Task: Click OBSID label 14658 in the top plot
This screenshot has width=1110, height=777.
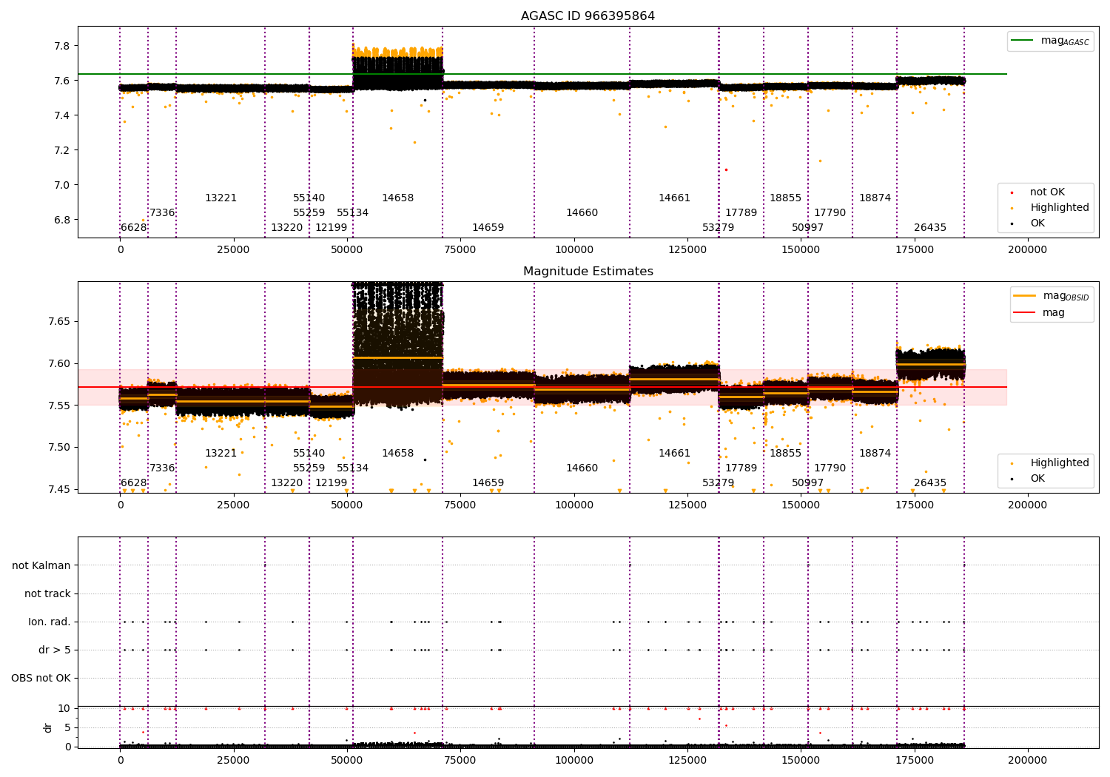Action: pyautogui.click(x=397, y=198)
